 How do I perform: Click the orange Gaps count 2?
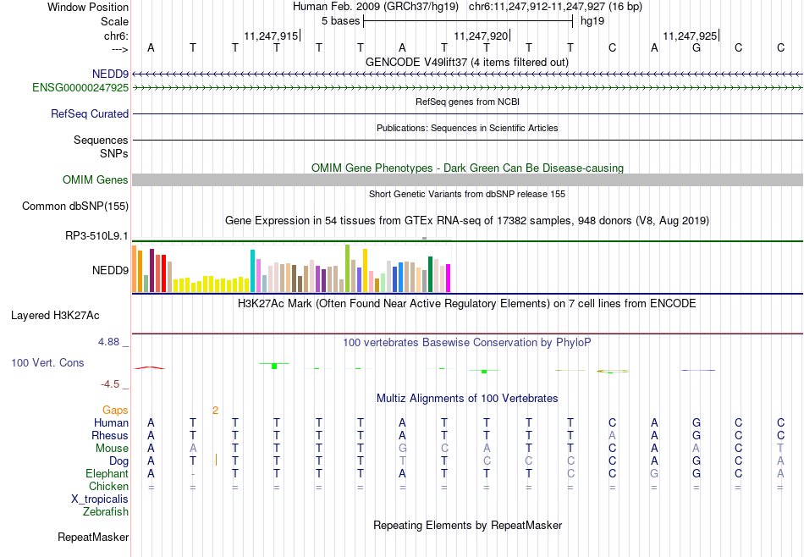[x=215, y=410]
